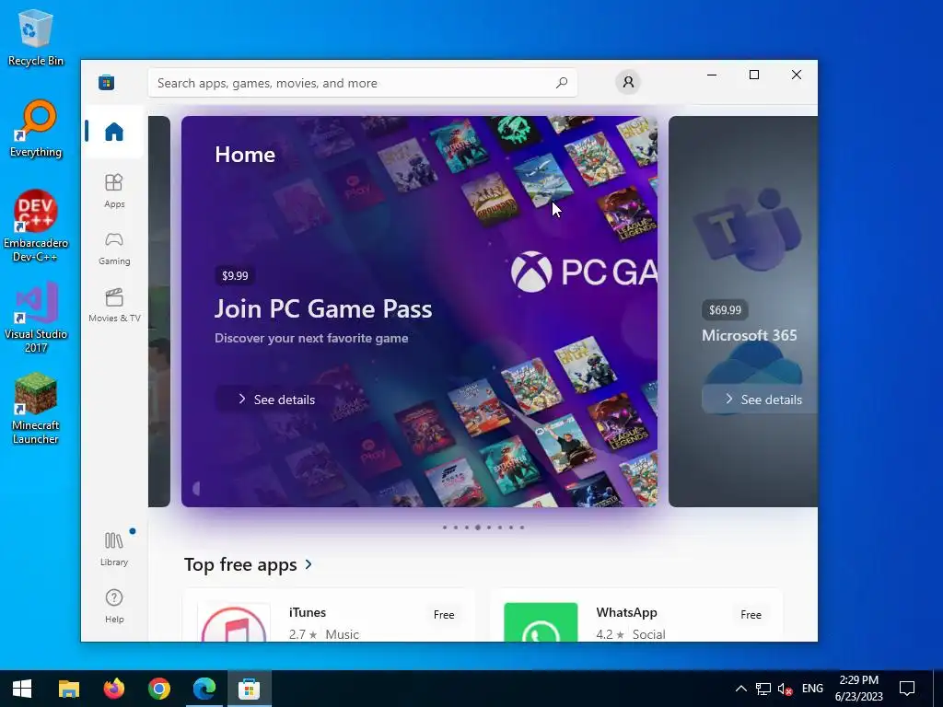Open Movies & TV in sidebar
This screenshot has width=943, height=707.
click(x=113, y=306)
